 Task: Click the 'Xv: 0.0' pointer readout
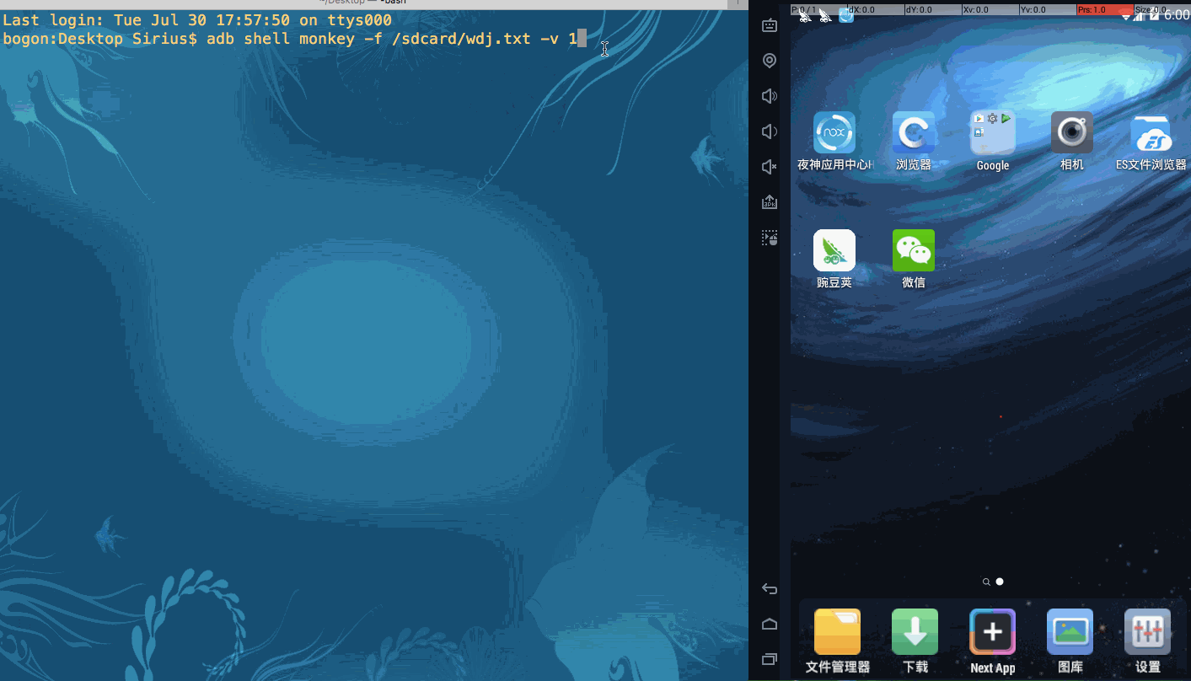coord(990,9)
